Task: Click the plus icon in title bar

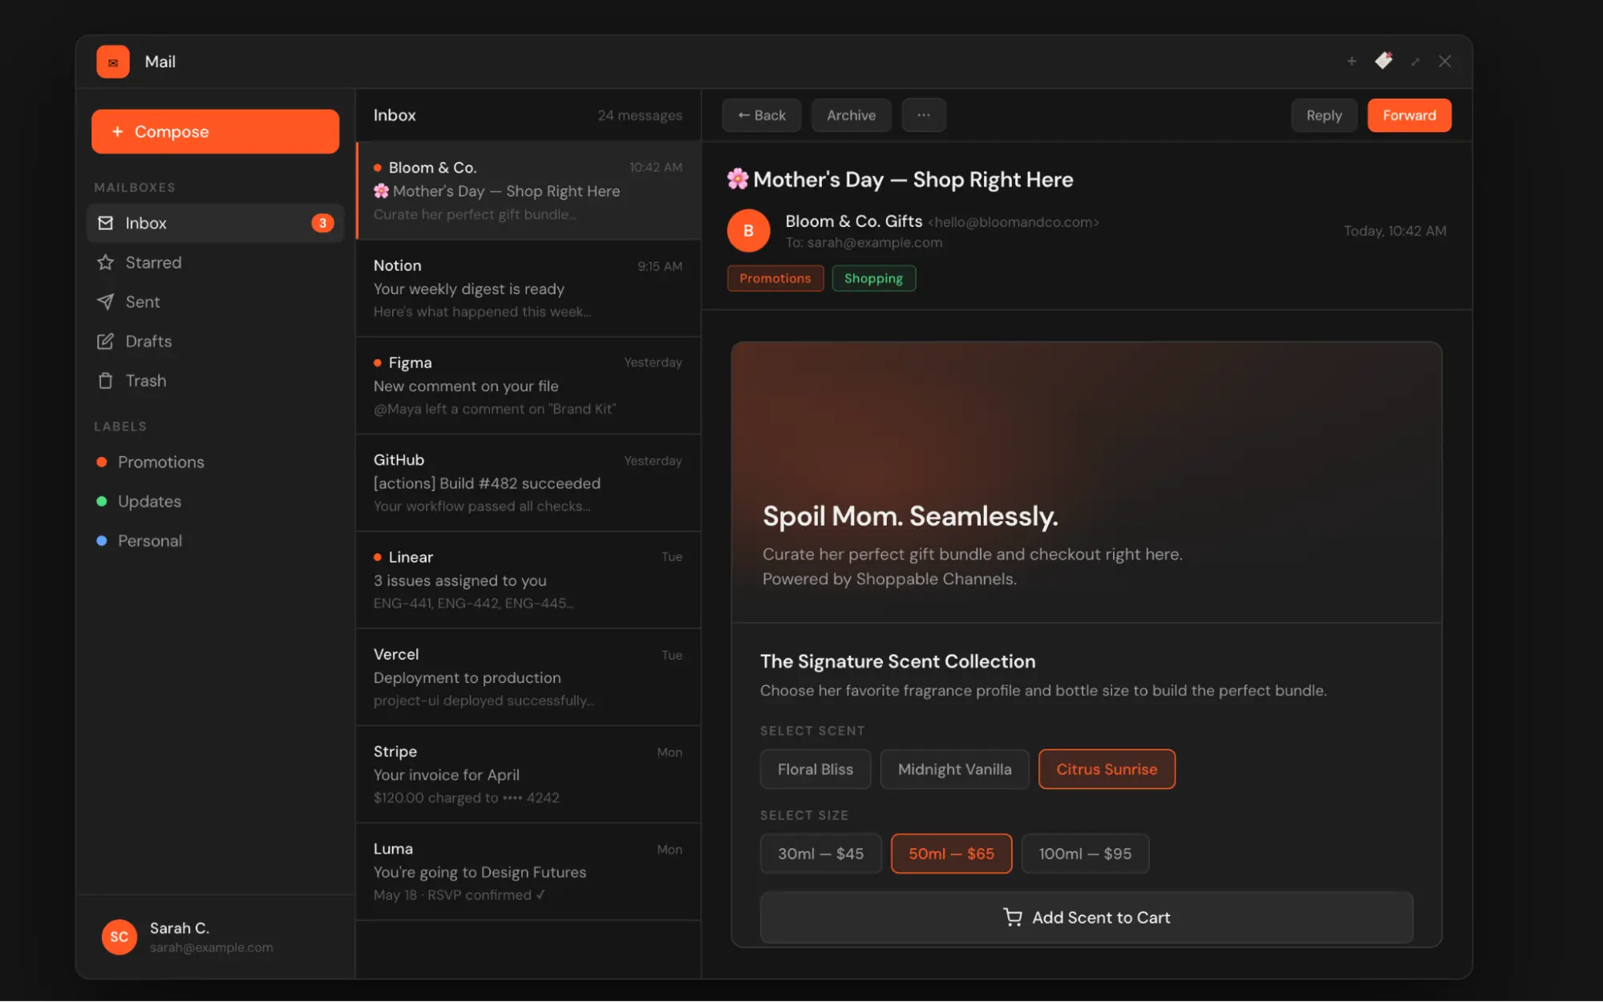Action: [x=1351, y=61]
